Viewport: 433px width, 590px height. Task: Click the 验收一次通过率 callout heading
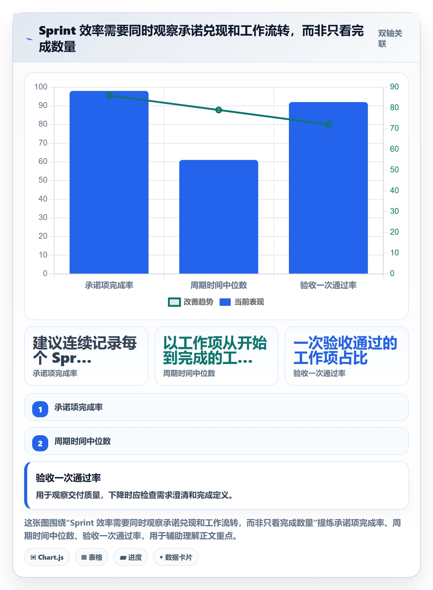[68, 478]
